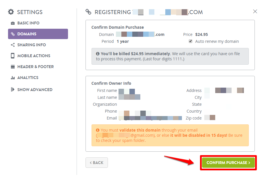
Task: Click the Settings gear icon
Action: [x=11, y=12]
